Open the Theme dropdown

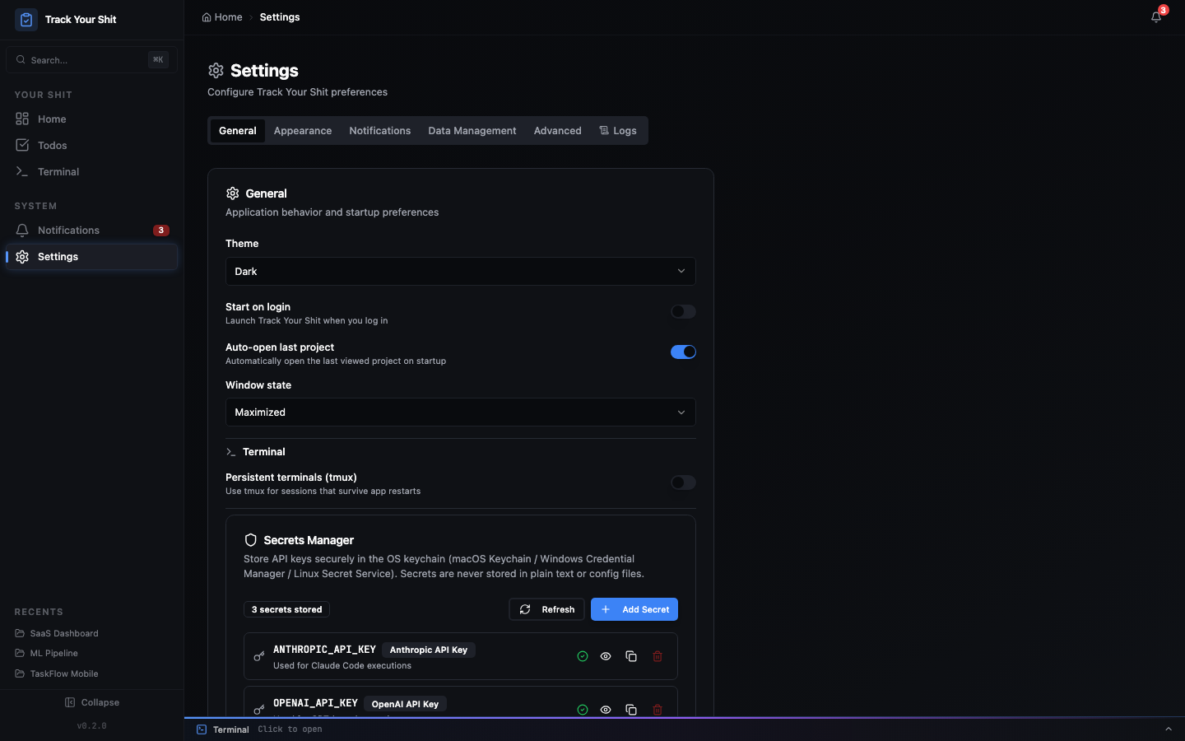(460, 271)
